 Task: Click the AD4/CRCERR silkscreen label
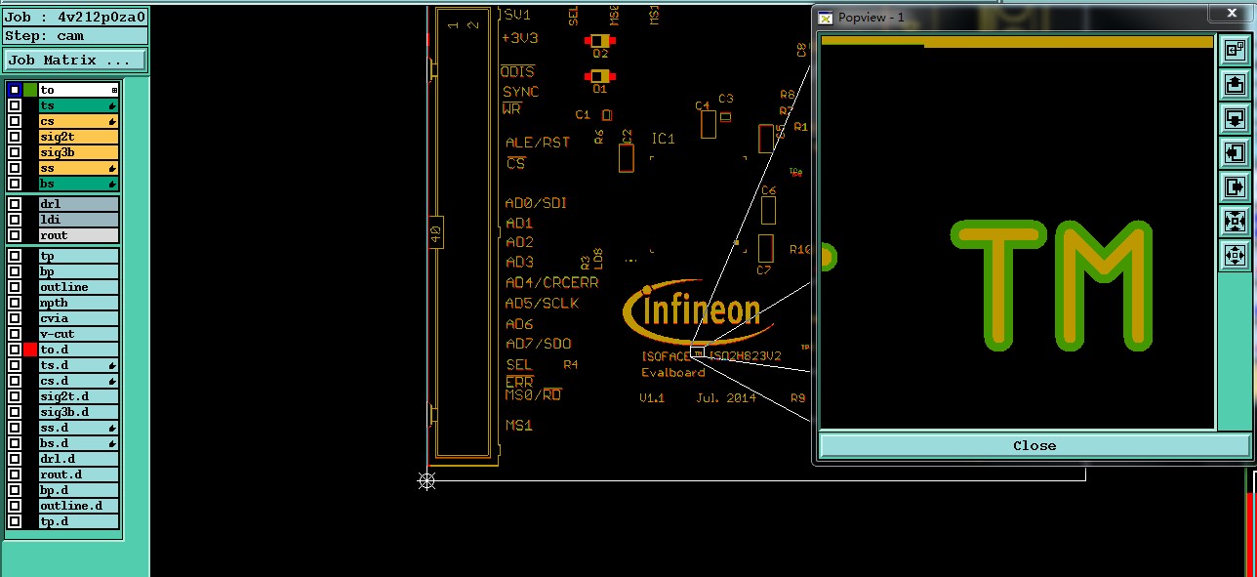[551, 282]
